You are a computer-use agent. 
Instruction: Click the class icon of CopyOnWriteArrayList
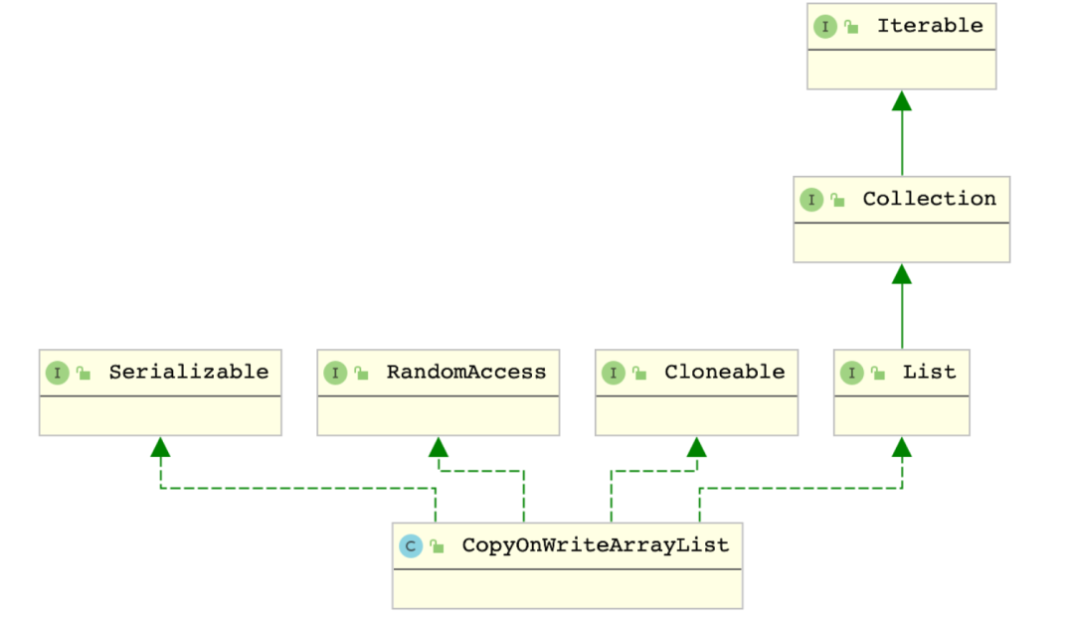point(410,545)
